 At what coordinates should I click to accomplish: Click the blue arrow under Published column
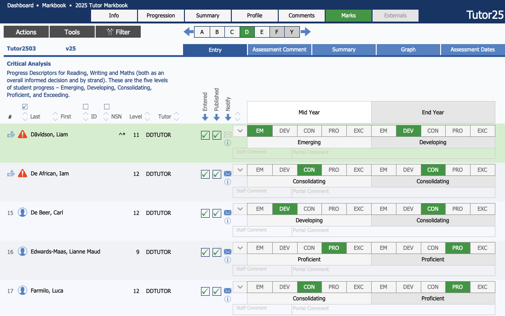coord(217,118)
